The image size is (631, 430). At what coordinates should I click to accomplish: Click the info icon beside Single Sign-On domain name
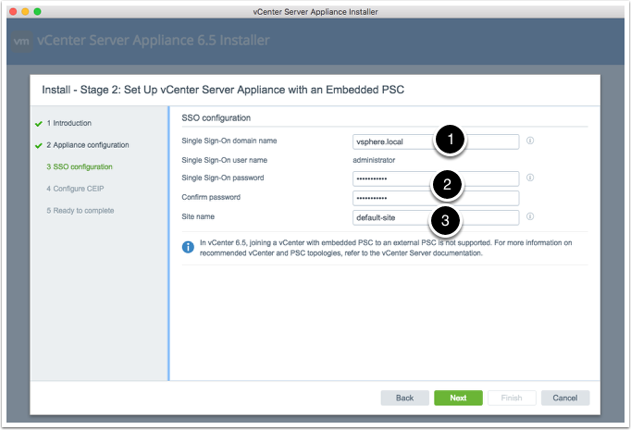tap(531, 141)
